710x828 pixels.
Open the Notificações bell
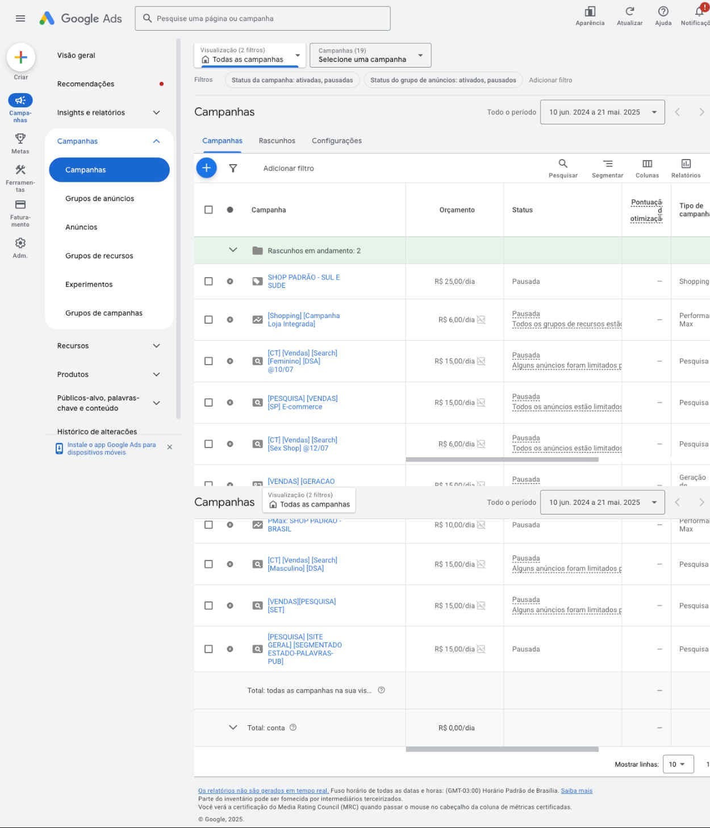click(x=700, y=11)
